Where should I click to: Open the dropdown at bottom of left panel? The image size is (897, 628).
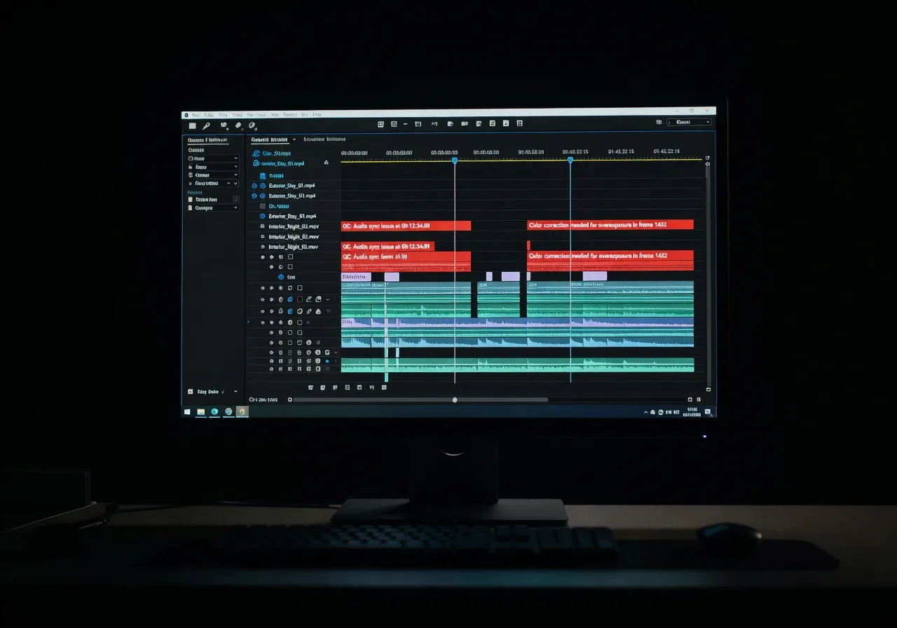click(x=235, y=392)
